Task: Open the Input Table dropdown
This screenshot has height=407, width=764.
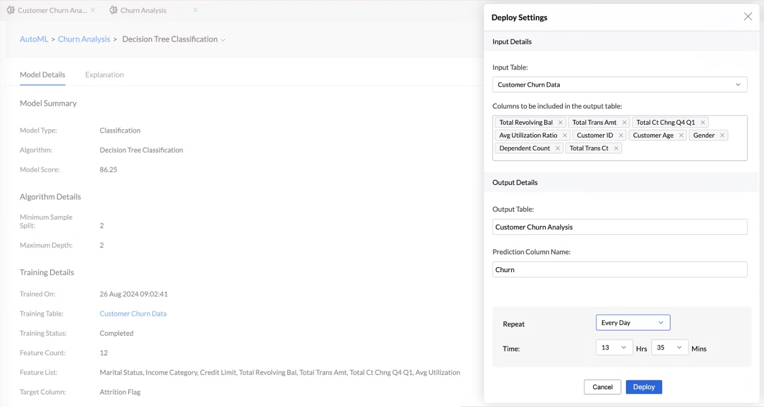Action: click(x=620, y=84)
